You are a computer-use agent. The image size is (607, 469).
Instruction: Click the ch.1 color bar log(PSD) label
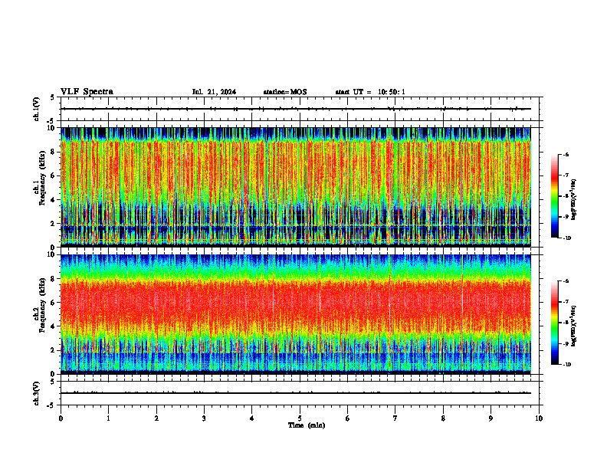tap(574, 200)
